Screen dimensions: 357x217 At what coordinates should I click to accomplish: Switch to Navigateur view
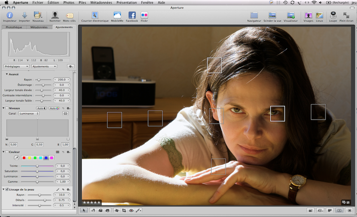254,17
